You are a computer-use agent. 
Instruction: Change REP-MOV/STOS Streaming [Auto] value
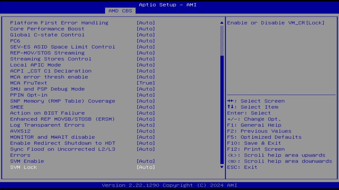[x=146, y=53]
